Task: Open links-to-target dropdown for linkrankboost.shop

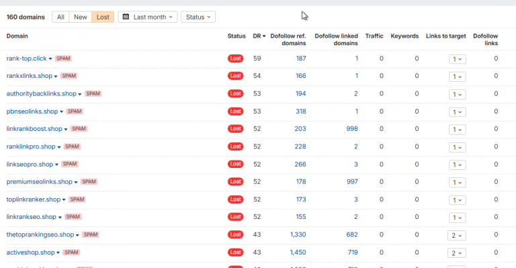Action: click(457, 130)
